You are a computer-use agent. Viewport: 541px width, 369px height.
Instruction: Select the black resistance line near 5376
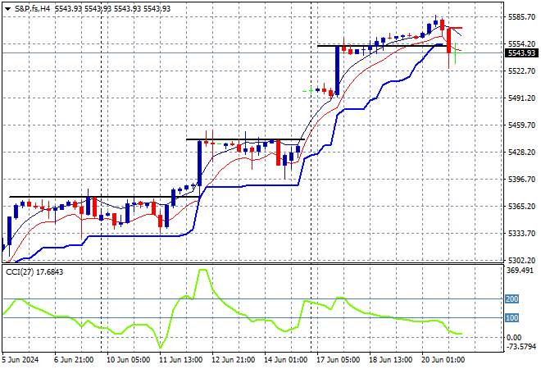pyautogui.click(x=104, y=197)
